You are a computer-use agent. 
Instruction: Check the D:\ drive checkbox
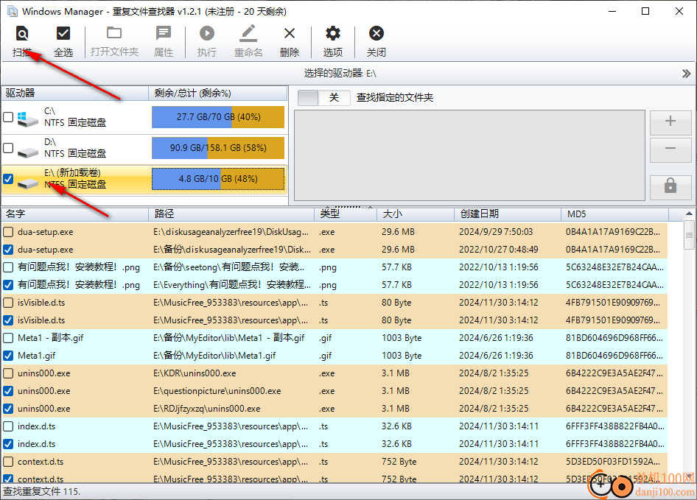(8, 147)
